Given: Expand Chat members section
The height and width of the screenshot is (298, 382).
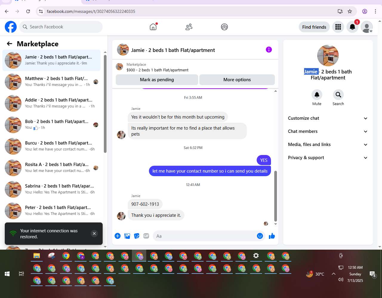Looking at the screenshot, I should pyautogui.click(x=328, y=131).
